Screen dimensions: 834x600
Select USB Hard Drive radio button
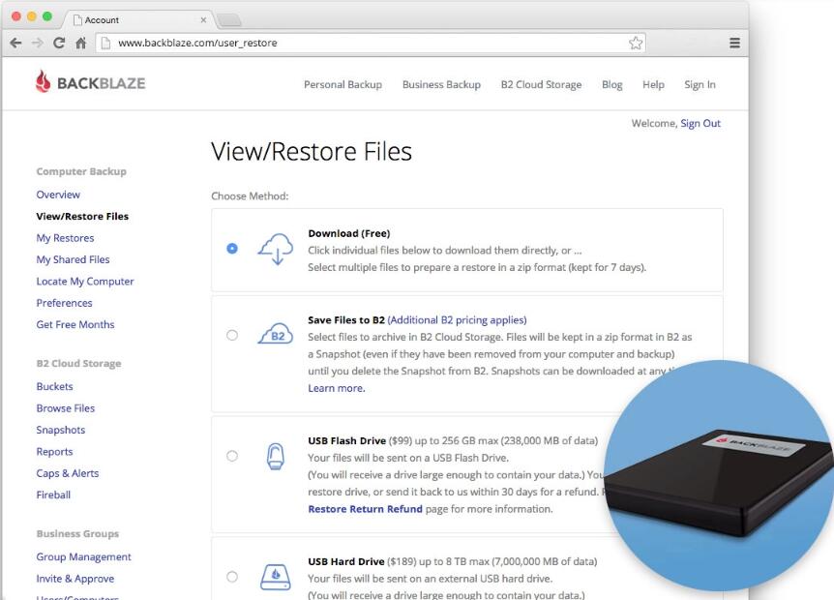pos(232,577)
